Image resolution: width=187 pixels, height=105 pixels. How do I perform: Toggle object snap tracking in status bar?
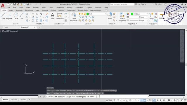point(141,100)
